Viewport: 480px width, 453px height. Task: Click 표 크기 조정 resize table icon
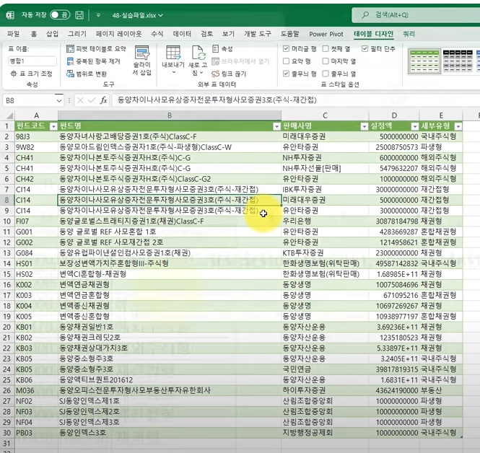[x=13, y=74]
